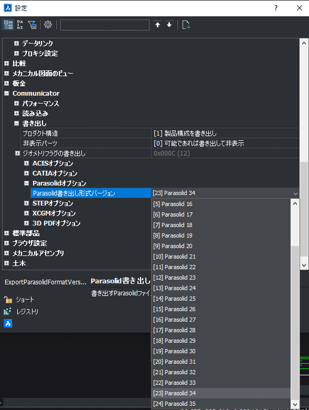The image size is (309, 410).
Task: Expand the ブラウザ設定 category
Action: pos(6,243)
